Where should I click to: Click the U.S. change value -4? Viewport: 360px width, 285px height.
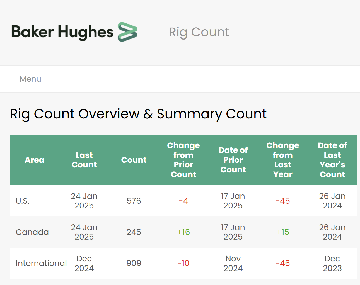pyautogui.click(x=183, y=201)
